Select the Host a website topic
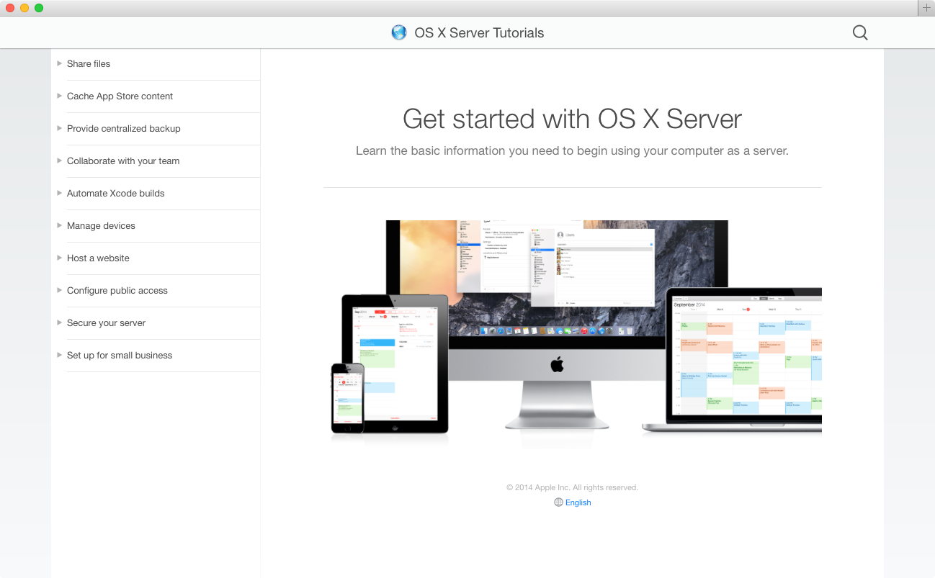The height and width of the screenshot is (578, 935). click(x=98, y=258)
